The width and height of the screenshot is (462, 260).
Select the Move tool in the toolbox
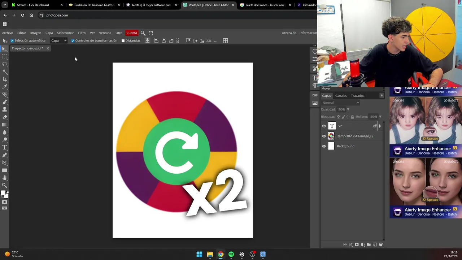5,49
